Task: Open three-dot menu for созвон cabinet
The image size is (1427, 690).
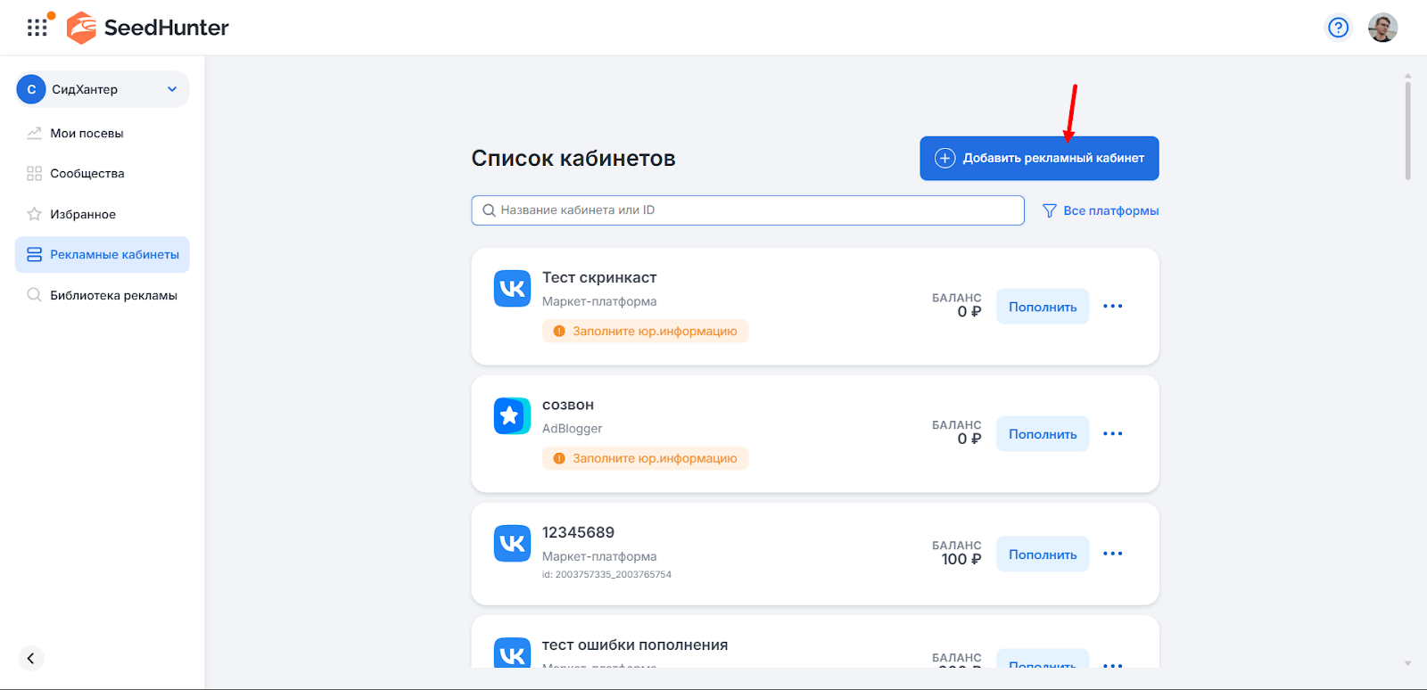Action: (1112, 434)
